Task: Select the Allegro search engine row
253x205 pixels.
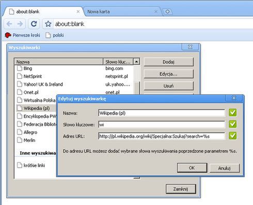Action: 36,132
